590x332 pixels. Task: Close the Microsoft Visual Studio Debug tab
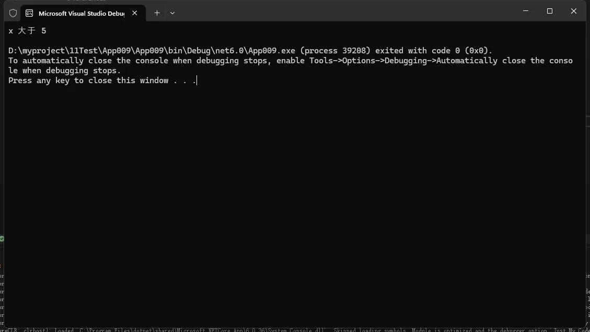[x=134, y=13]
